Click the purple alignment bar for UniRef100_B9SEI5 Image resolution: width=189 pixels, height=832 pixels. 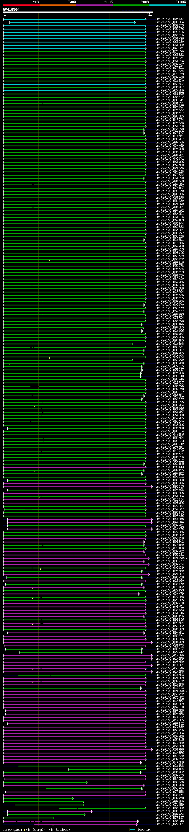pyautogui.click(x=78, y=487)
